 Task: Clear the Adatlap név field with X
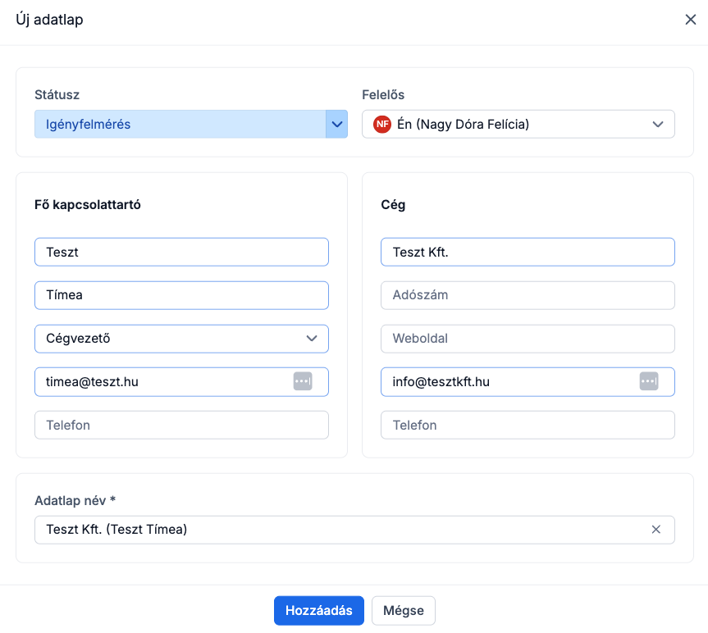tap(655, 530)
